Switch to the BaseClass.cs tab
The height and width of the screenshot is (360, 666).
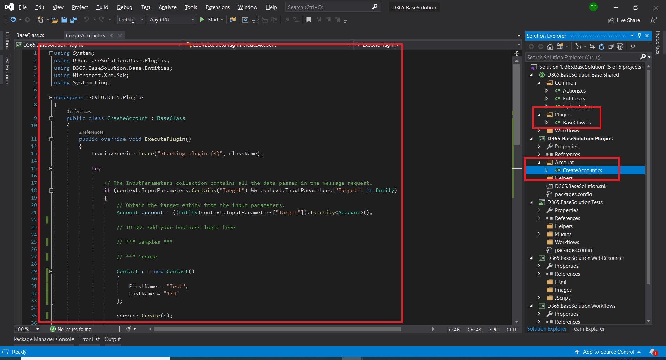[x=30, y=35]
